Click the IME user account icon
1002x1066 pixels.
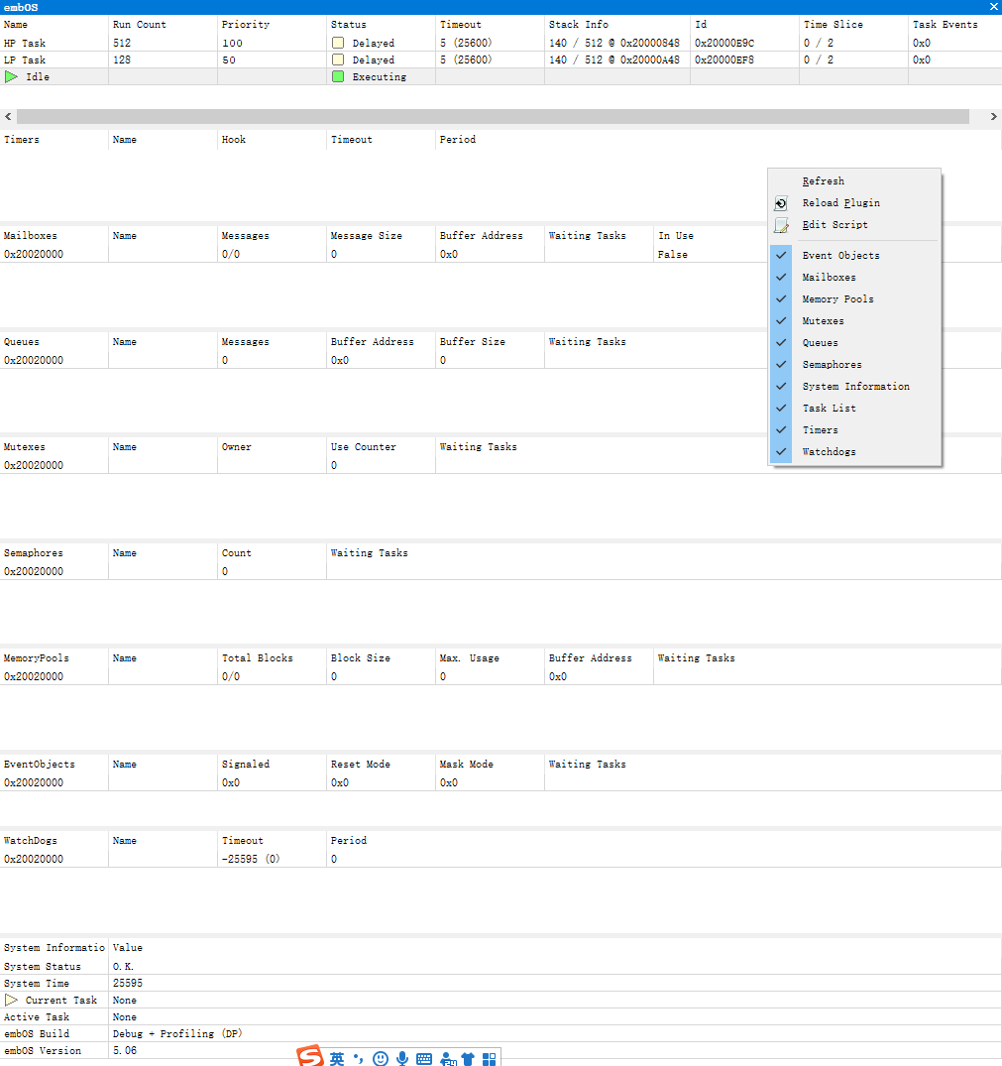click(448, 1058)
